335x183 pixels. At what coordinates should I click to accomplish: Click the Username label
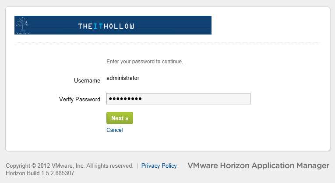[87, 81]
